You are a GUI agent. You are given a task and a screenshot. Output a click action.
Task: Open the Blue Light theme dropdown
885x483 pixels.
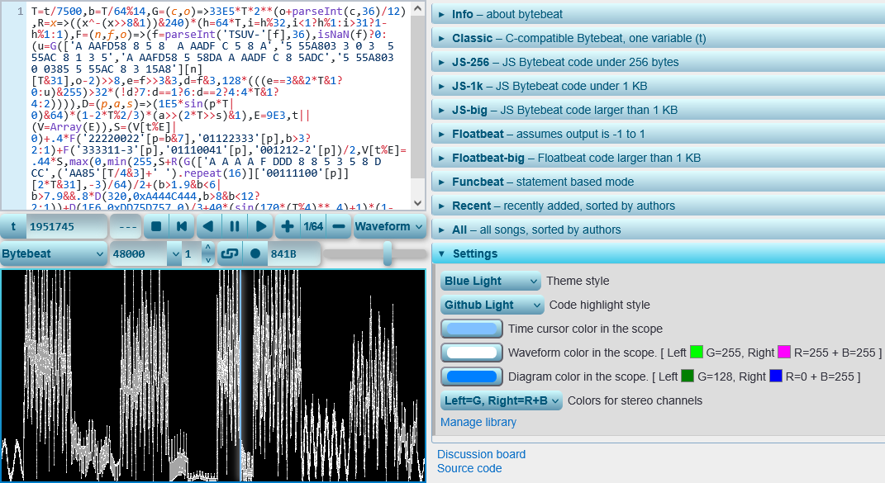point(491,282)
